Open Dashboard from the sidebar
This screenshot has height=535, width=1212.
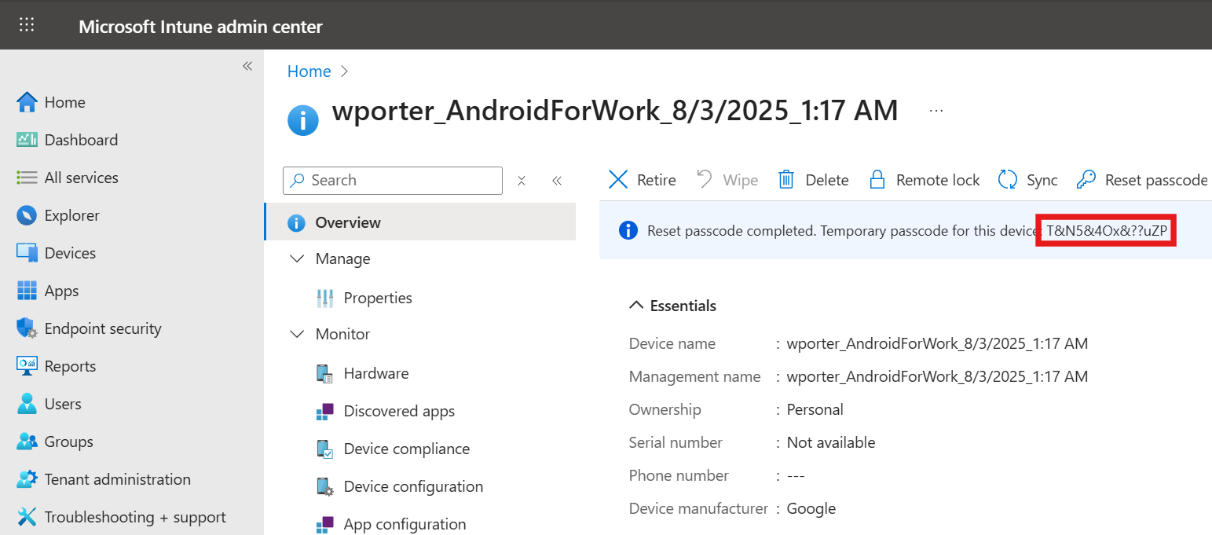tap(81, 140)
